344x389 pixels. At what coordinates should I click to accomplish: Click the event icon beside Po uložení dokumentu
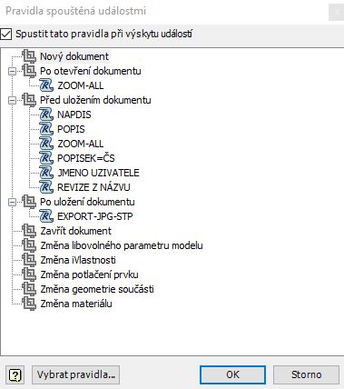coord(29,202)
